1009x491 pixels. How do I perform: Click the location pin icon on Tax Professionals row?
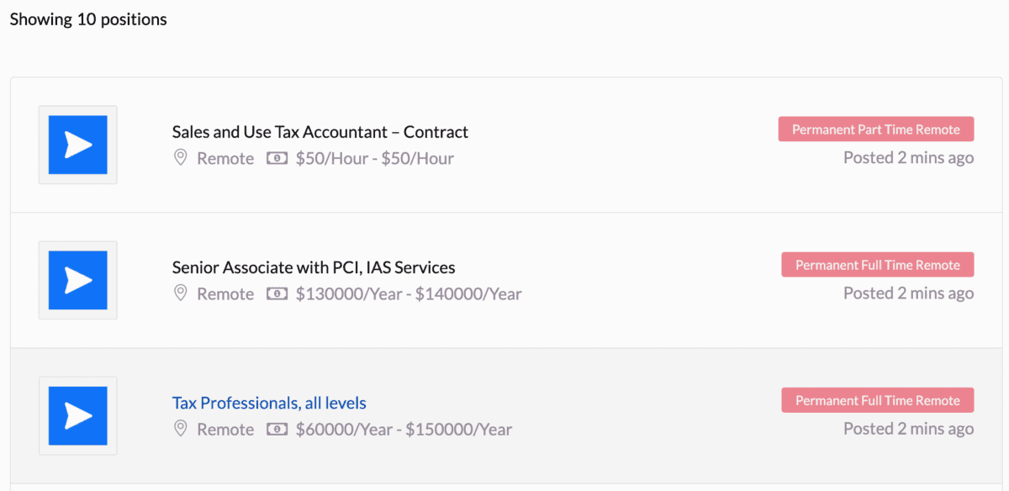click(x=180, y=429)
